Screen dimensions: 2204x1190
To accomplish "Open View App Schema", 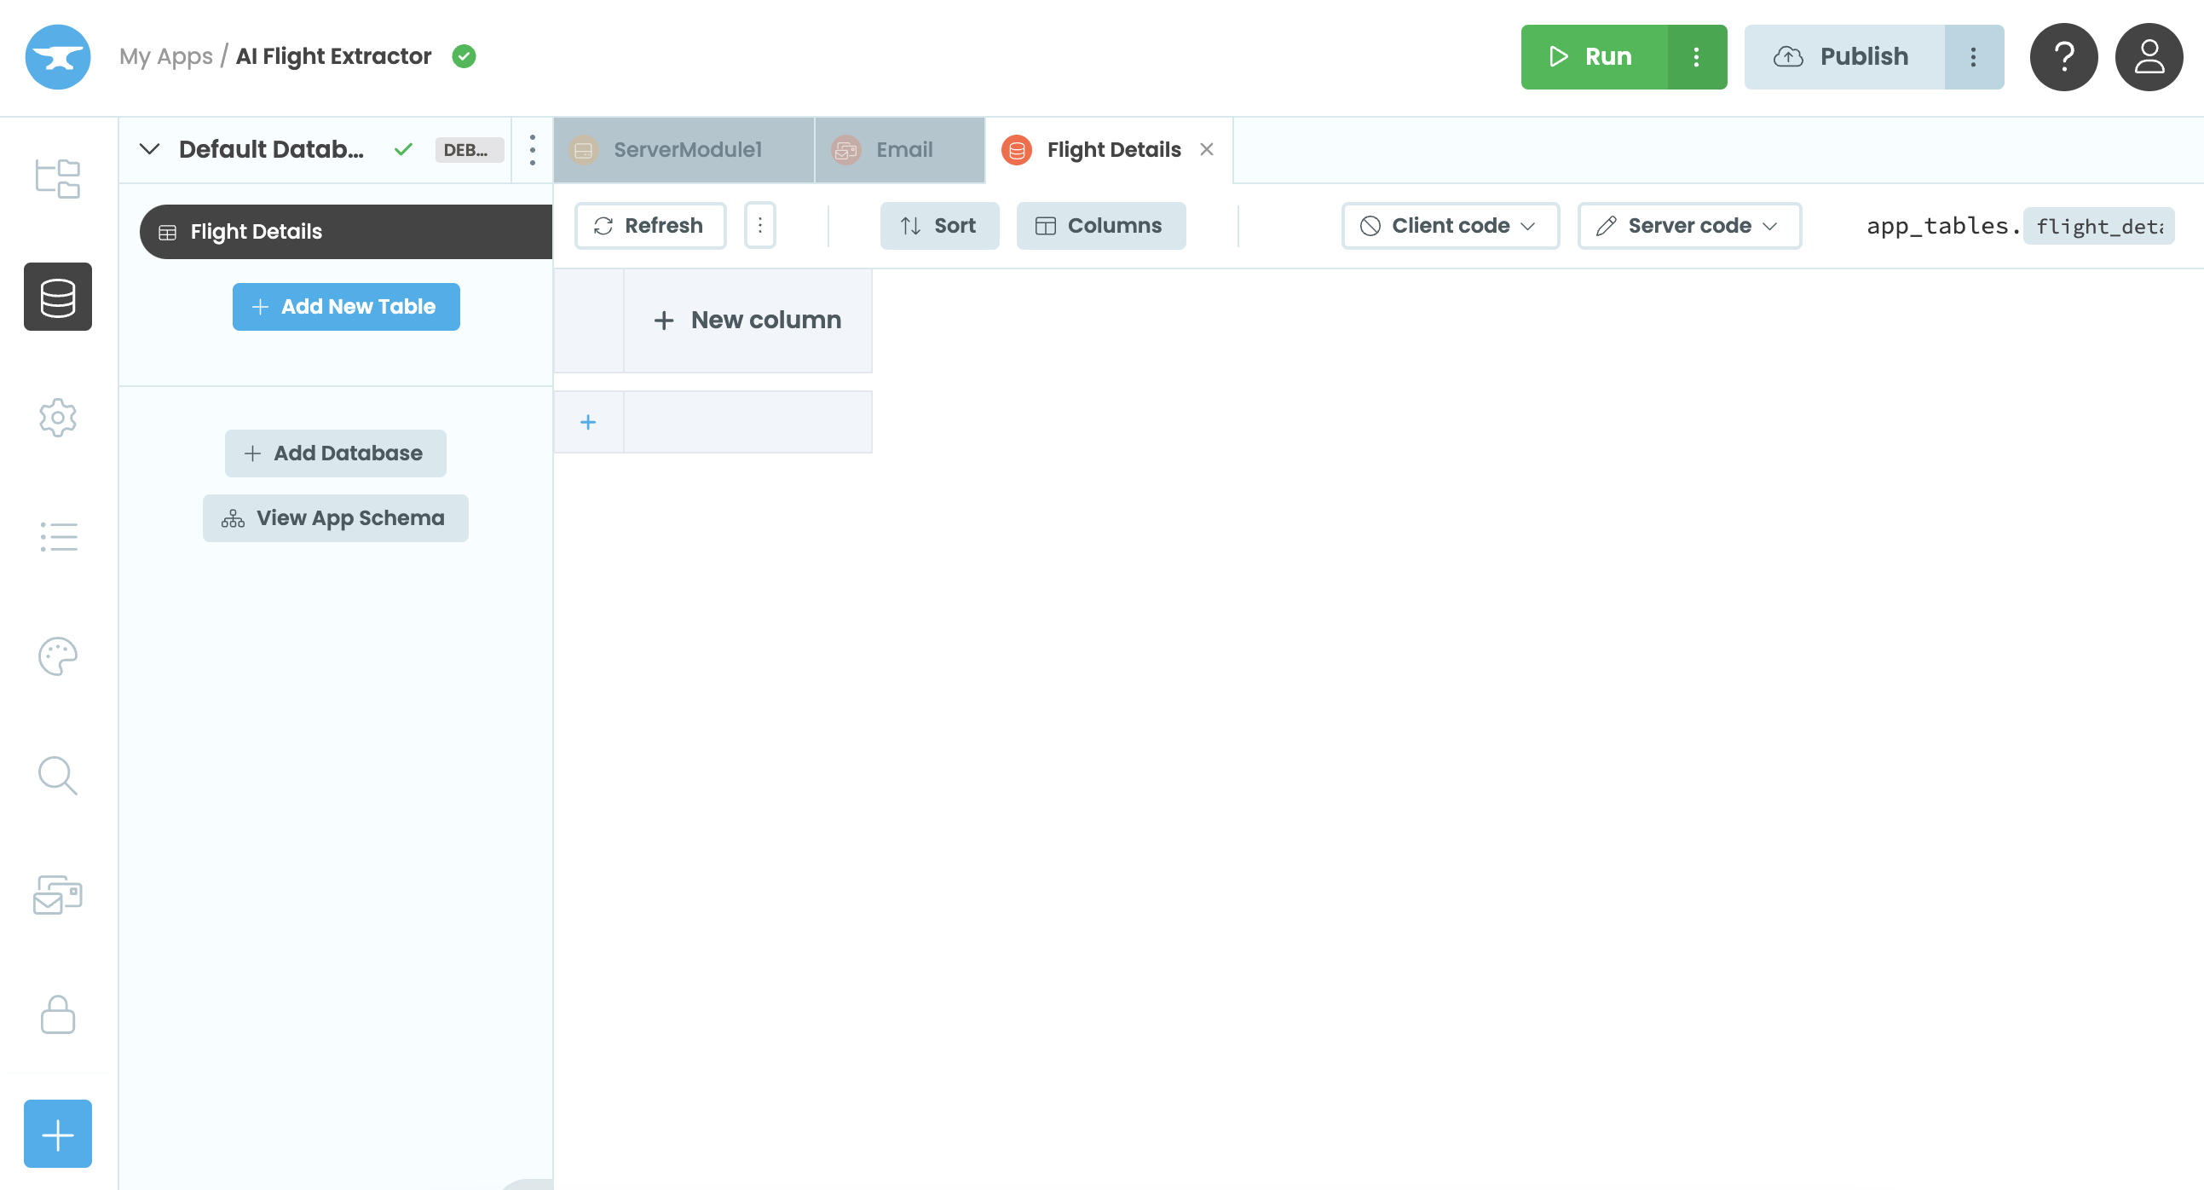I will [x=335, y=517].
